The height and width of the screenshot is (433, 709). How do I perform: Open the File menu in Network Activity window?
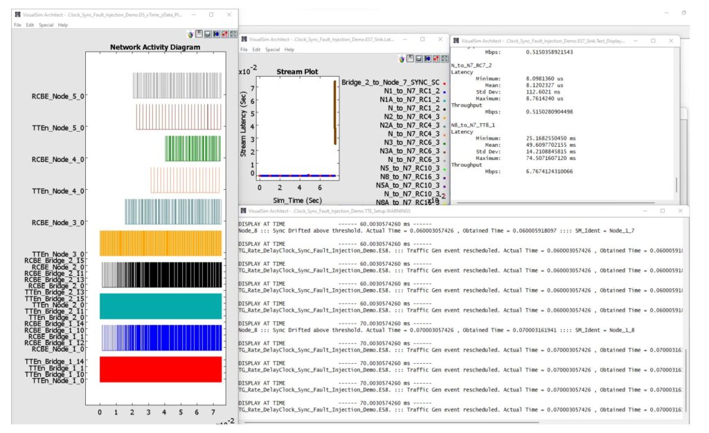pos(18,25)
